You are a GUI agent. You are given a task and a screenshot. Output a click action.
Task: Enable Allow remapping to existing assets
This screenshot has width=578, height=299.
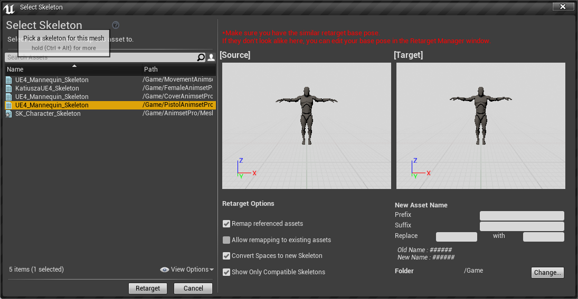[x=226, y=240]
